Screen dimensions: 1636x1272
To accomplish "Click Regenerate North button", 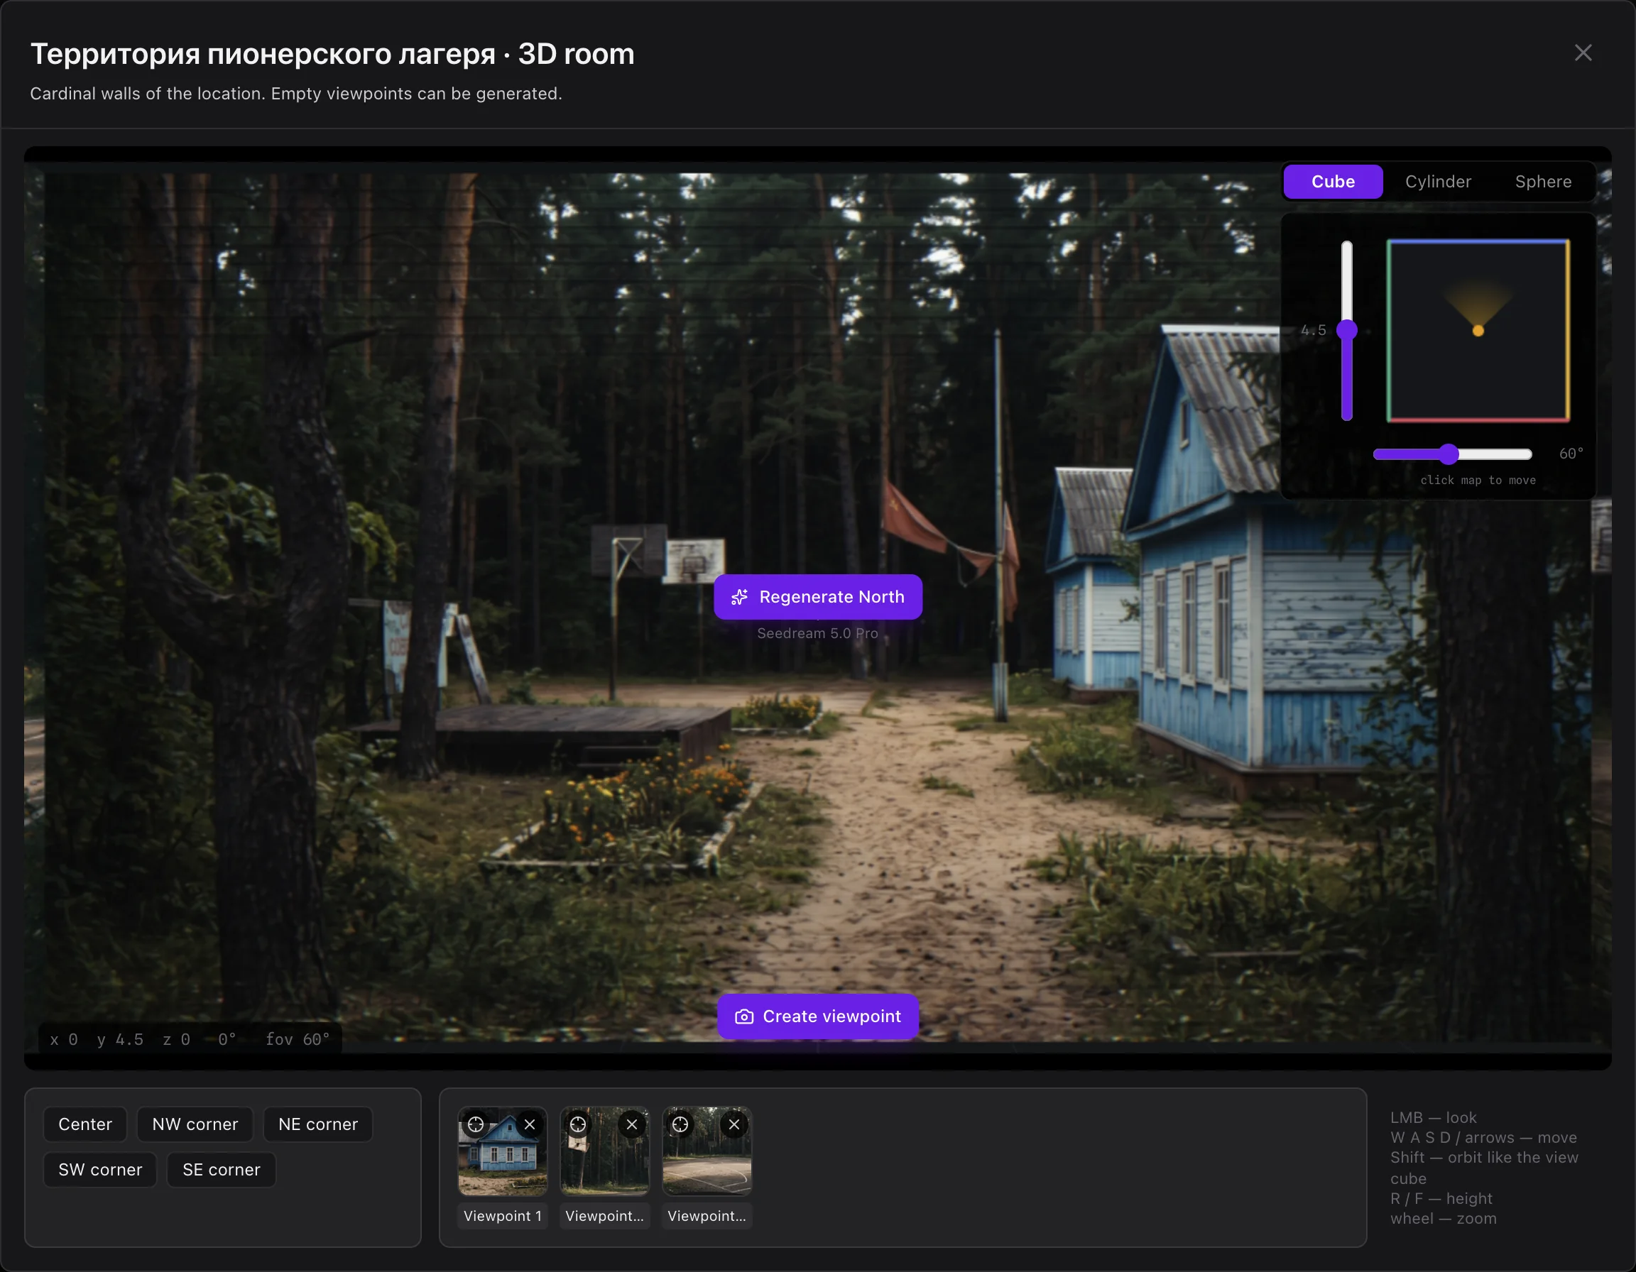I will point(817,597).
